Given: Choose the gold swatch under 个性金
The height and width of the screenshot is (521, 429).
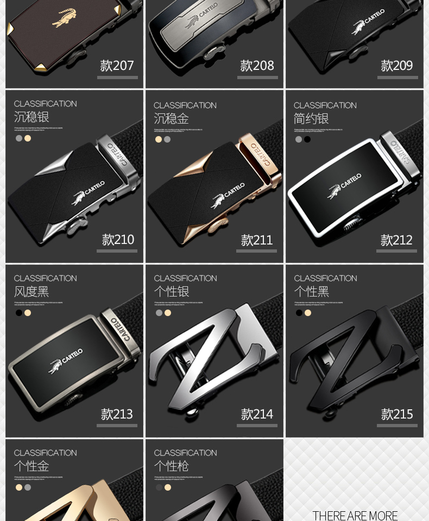Looking at the screenshot, I should click(19, 487).
